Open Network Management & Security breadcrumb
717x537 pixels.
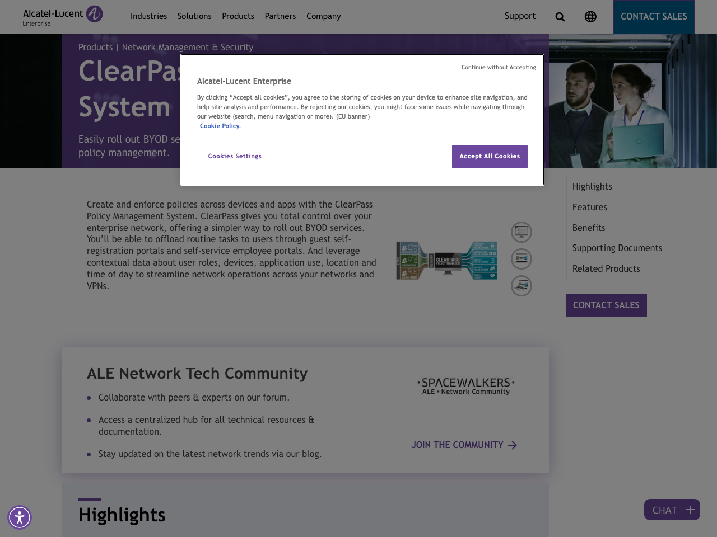pyautogui.click(x=188, y=46)
